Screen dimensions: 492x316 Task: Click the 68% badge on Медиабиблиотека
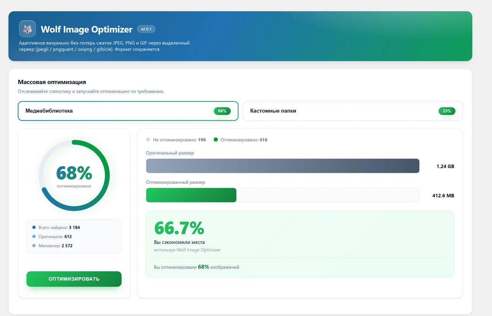coord(222,111)
